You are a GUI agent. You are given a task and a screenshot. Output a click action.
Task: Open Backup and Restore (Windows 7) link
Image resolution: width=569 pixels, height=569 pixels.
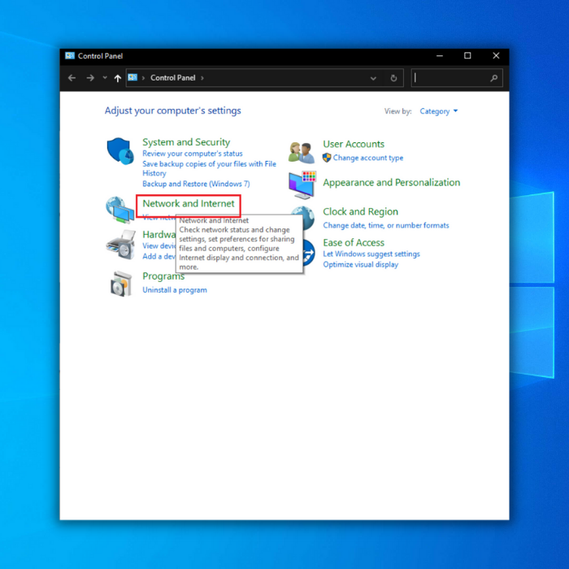point(196,184)
